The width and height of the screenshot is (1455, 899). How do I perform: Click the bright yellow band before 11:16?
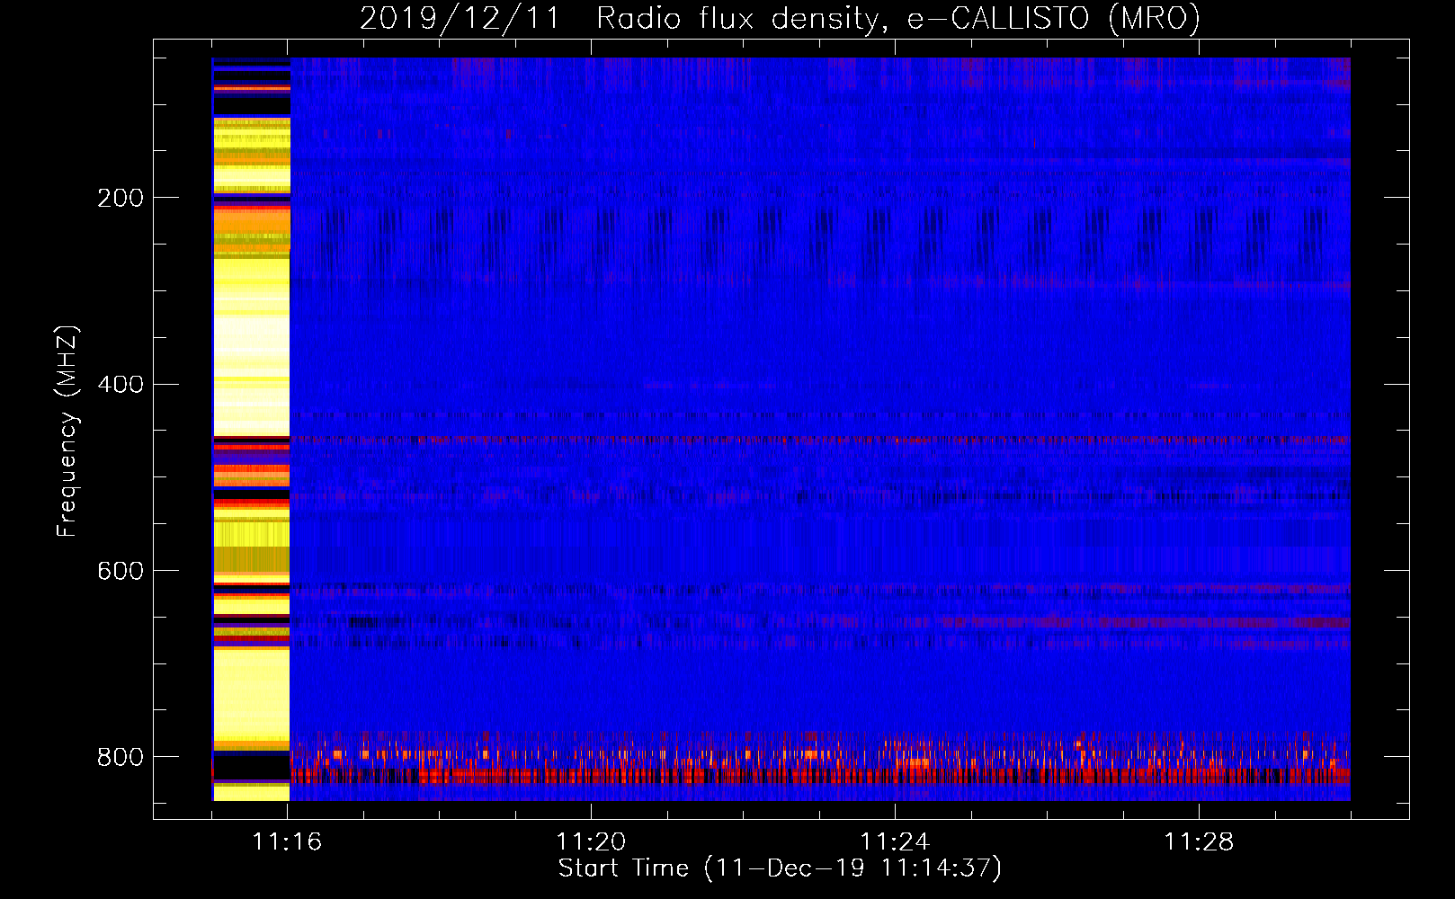point(251,429)
